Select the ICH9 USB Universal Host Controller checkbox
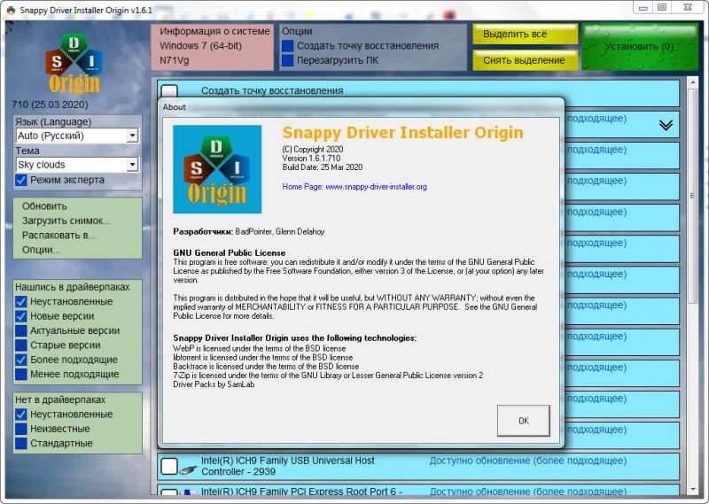The image size is (709, 504). coord(168,467)
